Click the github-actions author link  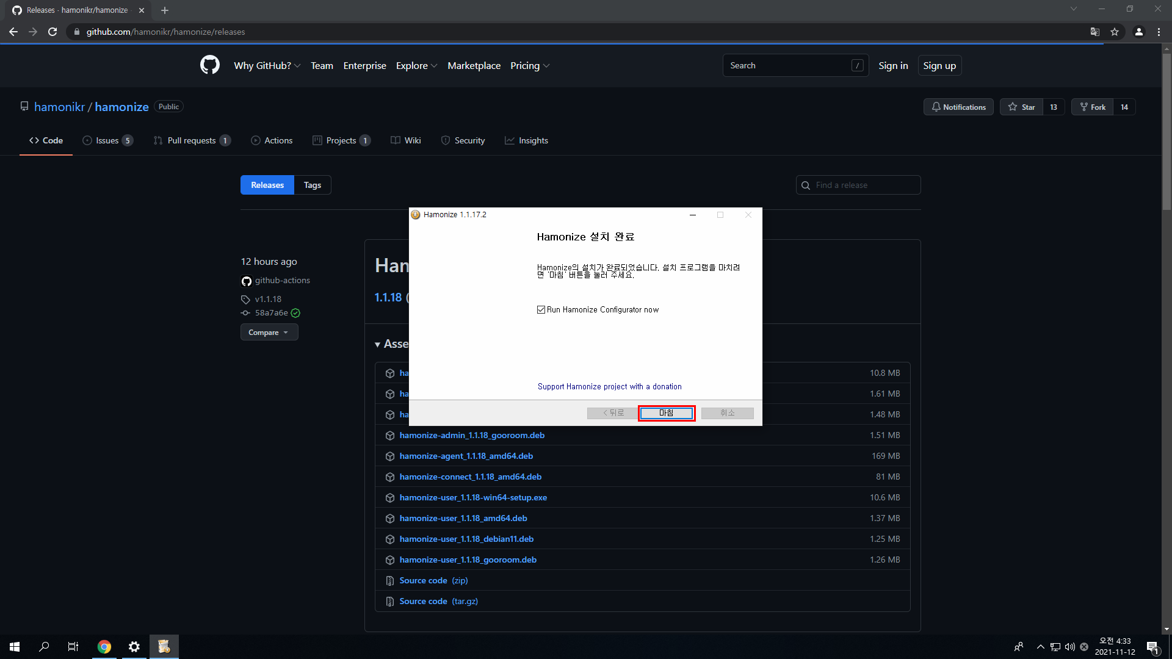[283, 281]
